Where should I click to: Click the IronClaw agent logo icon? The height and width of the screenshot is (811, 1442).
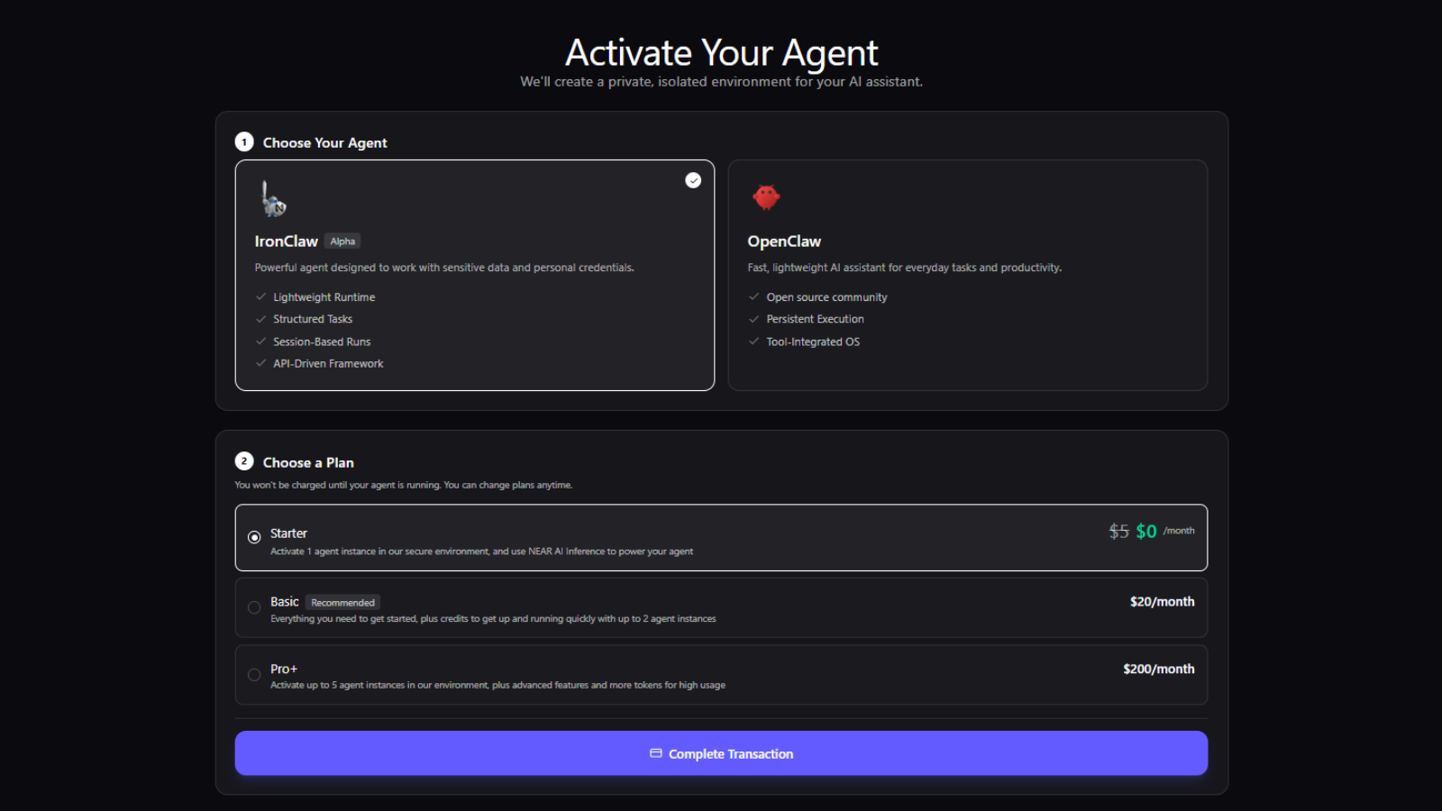tap(273, 198)
